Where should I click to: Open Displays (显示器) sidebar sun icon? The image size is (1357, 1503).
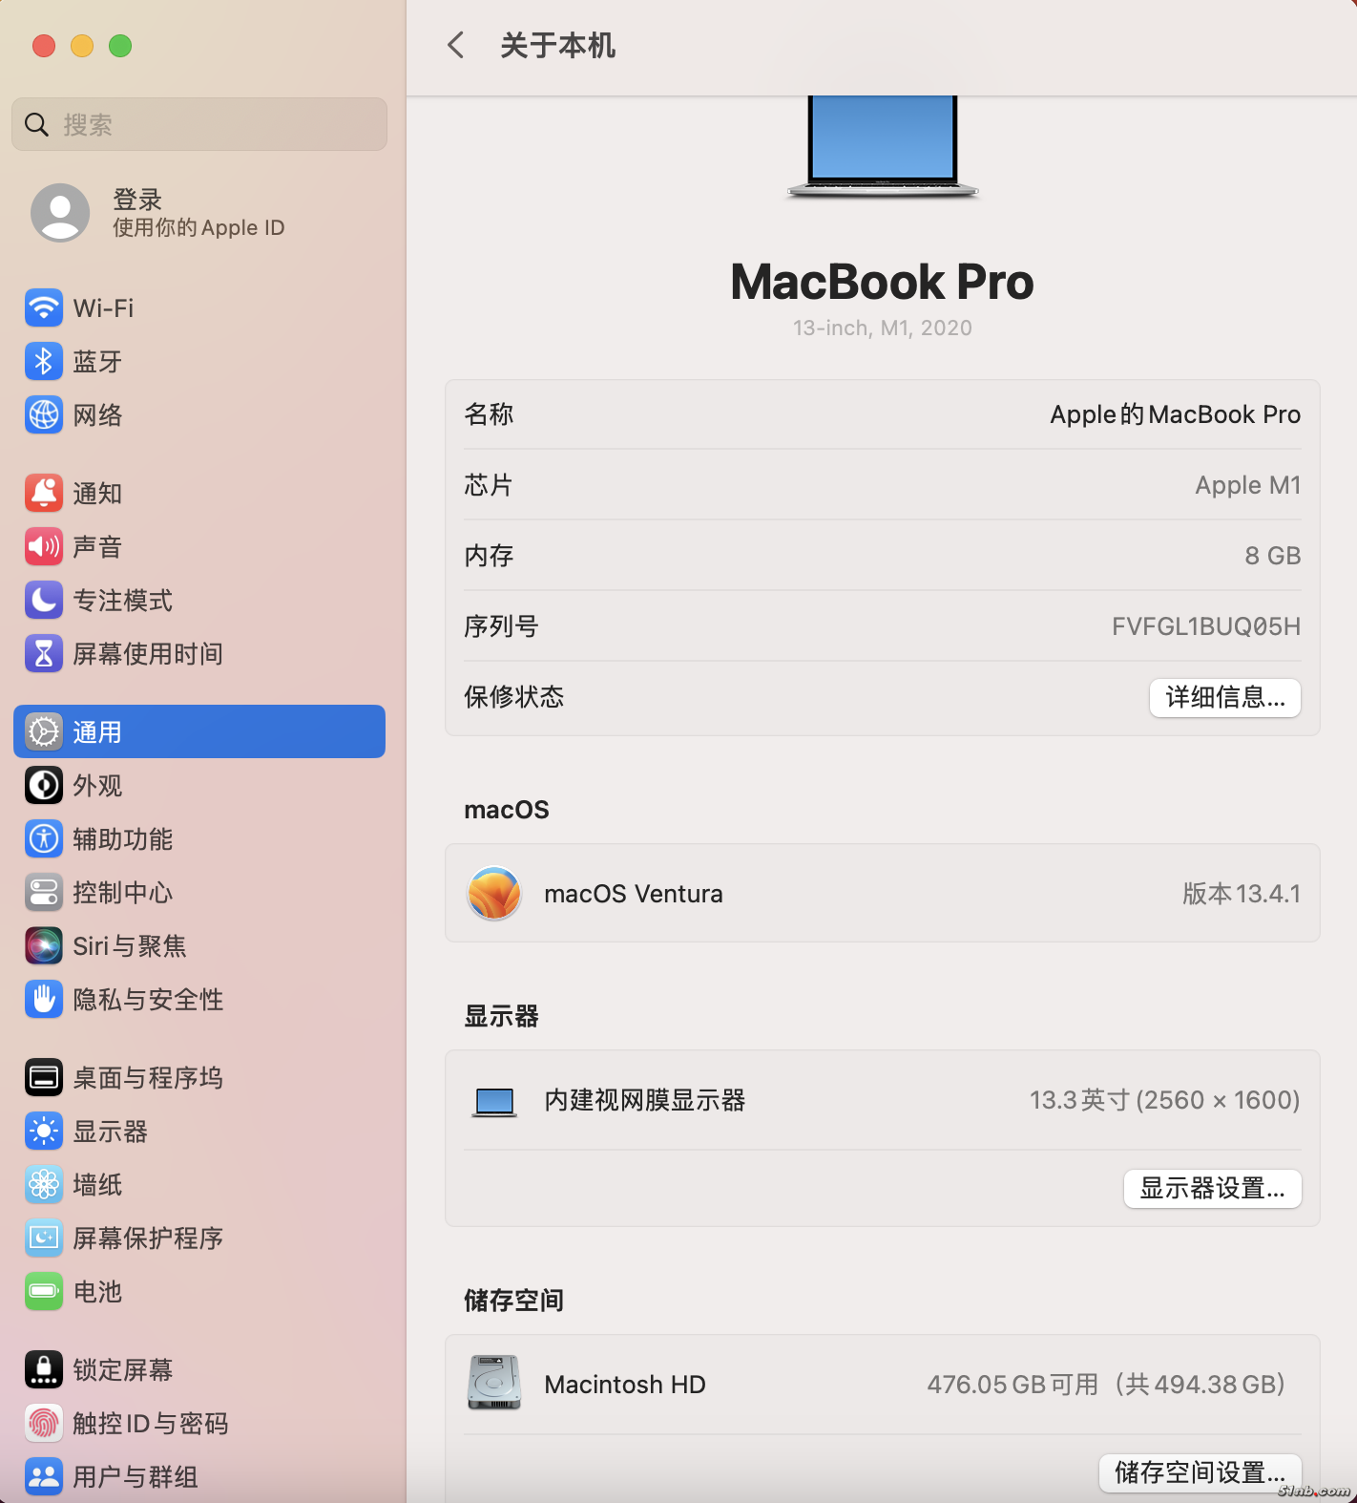click(44, 1131)
